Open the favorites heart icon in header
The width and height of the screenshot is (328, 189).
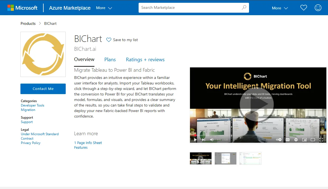click(304, 8)
